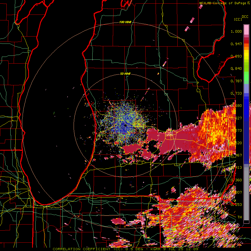Click the black radar site dot at center
Viewport: 251px width, 251px height.
click(126, 126)
